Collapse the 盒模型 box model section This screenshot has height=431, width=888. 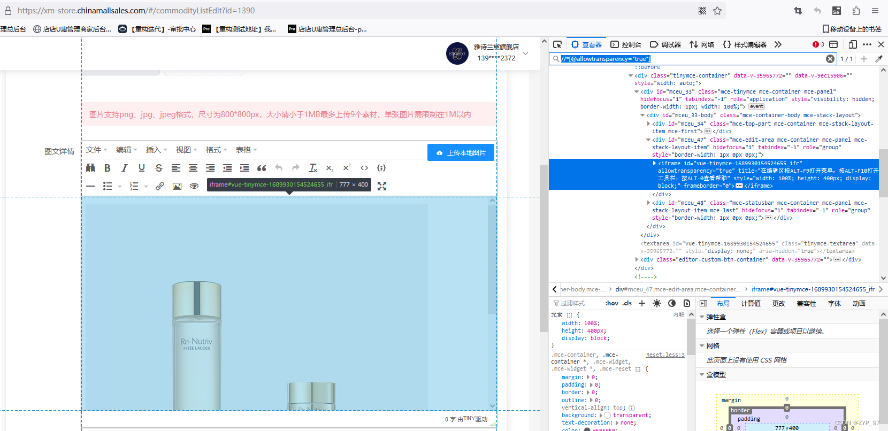(x=702, y=375)
